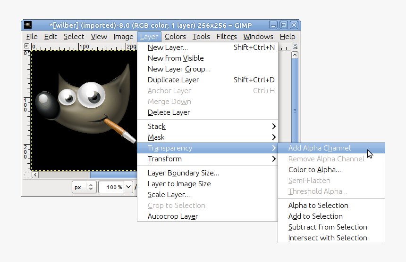The height and width of the screenshot is (262, 406).
Task: Choose New Layer Group...
Action: tap(208, 69)
